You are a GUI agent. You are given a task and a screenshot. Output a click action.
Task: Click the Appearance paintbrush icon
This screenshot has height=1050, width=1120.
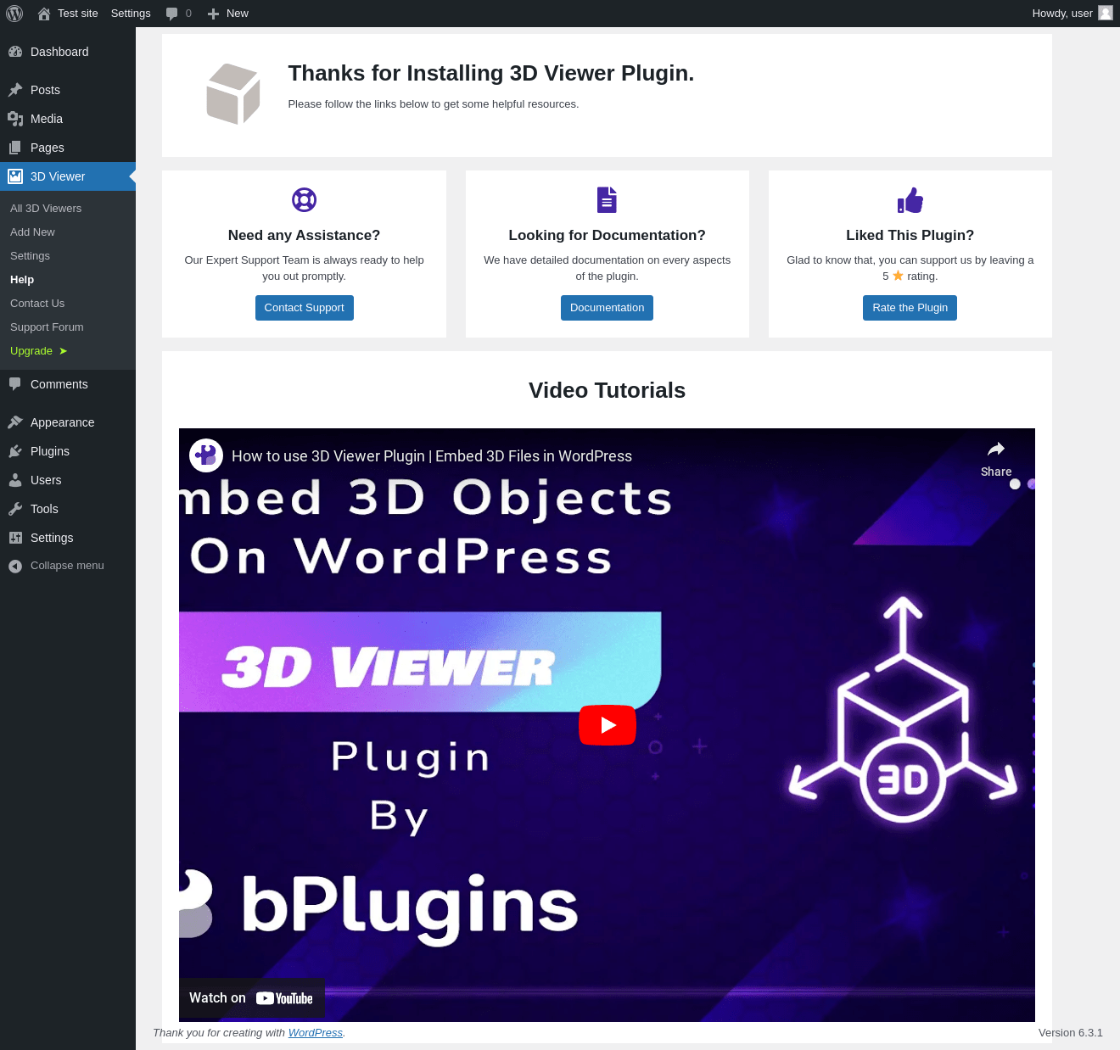[x=15, y=422]
